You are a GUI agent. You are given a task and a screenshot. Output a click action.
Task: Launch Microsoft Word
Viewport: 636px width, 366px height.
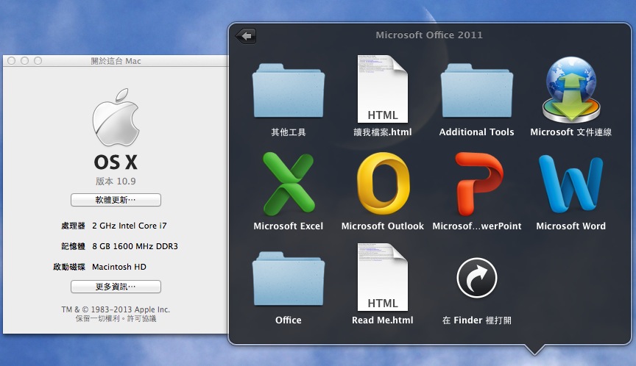tap(570, 184)
